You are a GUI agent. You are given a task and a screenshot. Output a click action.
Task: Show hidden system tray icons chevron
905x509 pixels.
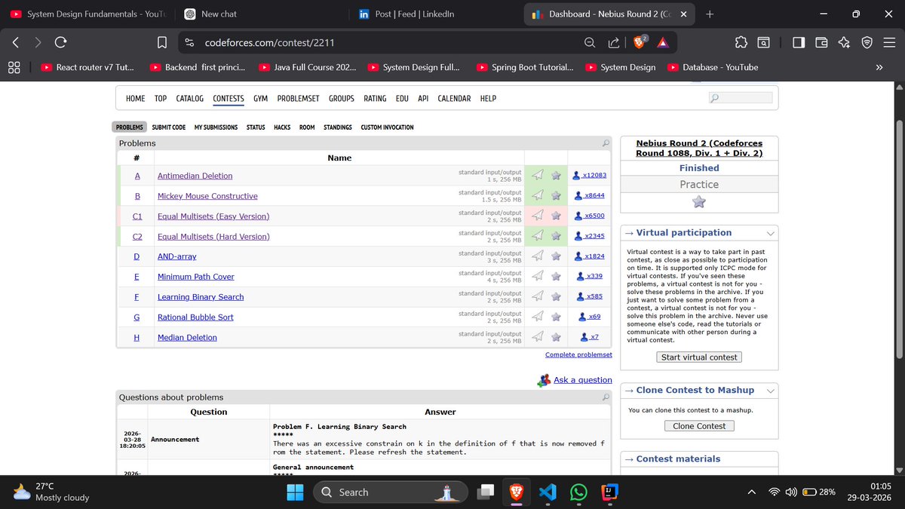(x=751, y=492)
